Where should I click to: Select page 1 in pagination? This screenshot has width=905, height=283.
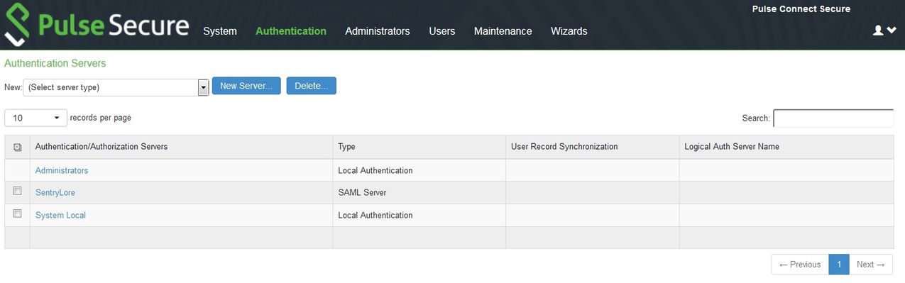pyautogui.click(x=838, y=265)
